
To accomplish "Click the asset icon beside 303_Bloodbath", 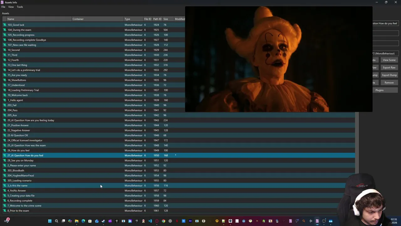I will coord(5,170).
